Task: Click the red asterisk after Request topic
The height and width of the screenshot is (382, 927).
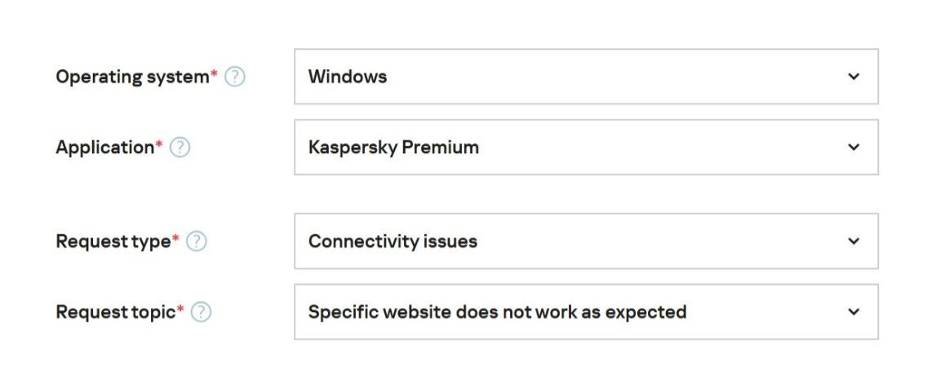Action: point(180,309)
